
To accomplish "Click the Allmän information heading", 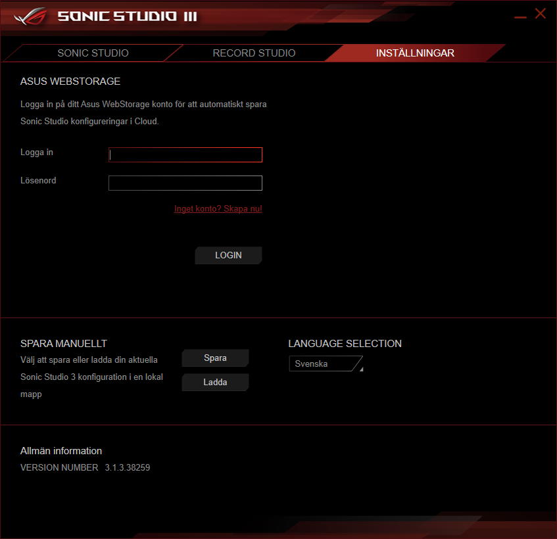I will pos(61,451).
